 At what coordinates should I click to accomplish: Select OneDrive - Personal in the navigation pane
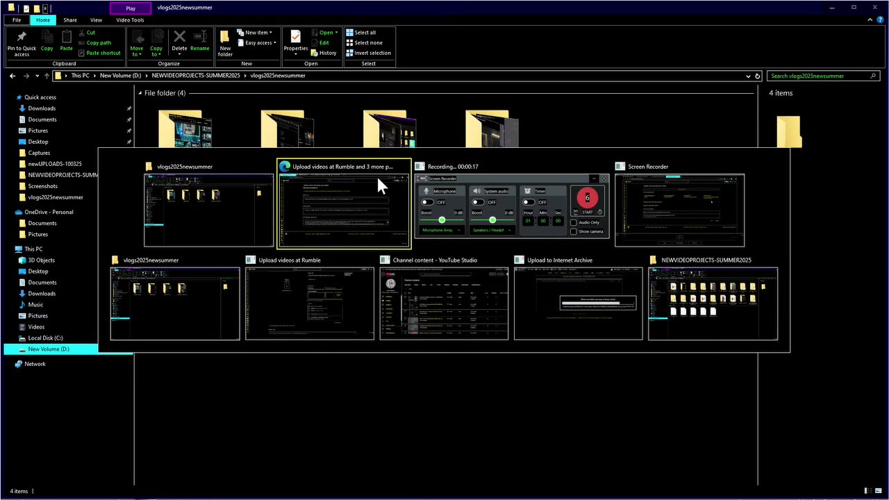(x=49, y=212)
